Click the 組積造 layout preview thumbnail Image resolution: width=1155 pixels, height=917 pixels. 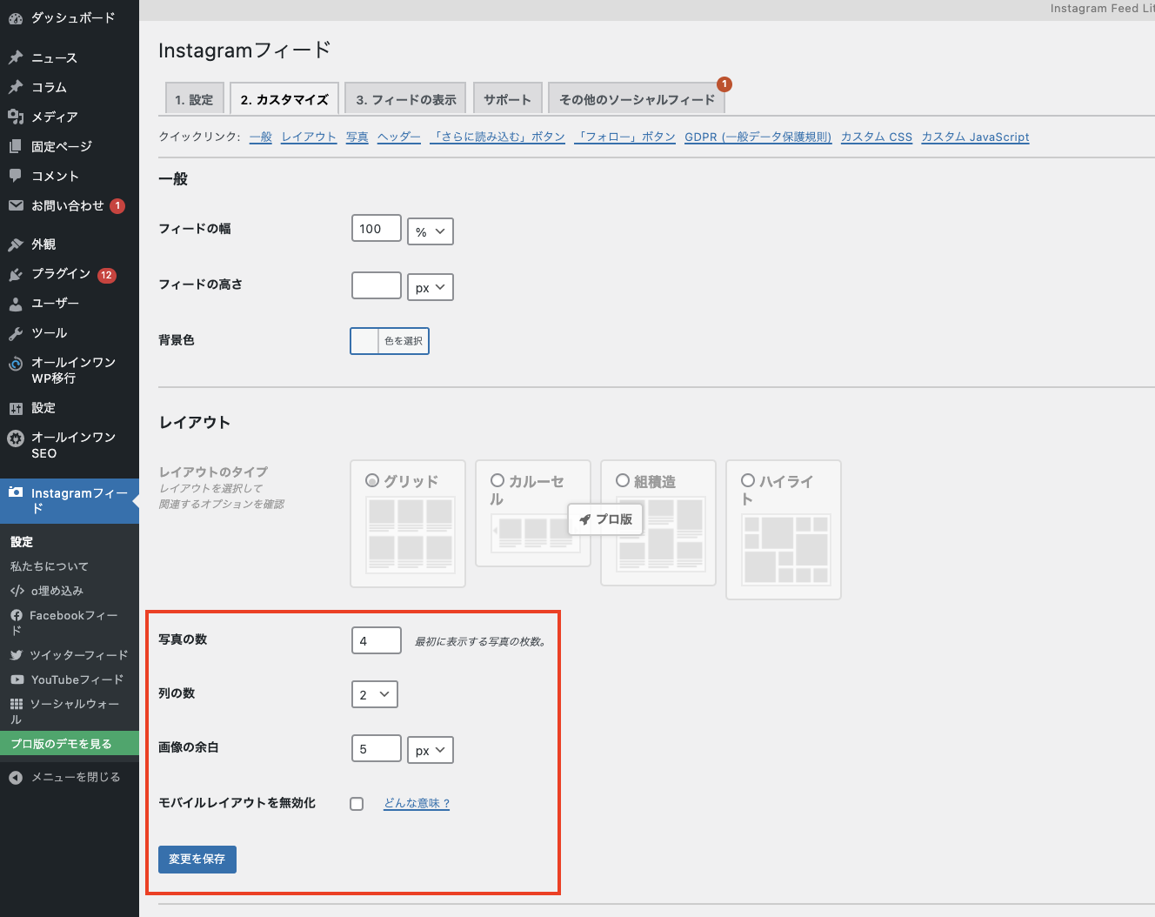tap(661, 534)
